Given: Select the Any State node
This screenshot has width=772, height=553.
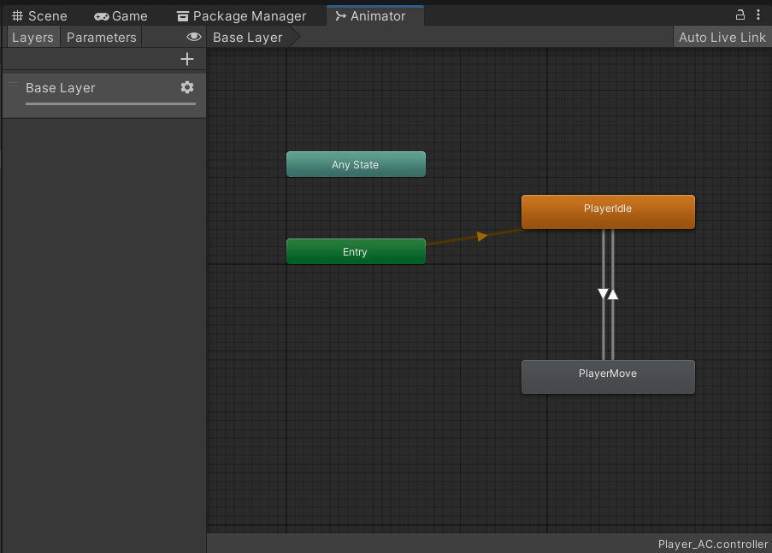Looking at the screenshot, I should click(x=356, y=164).
